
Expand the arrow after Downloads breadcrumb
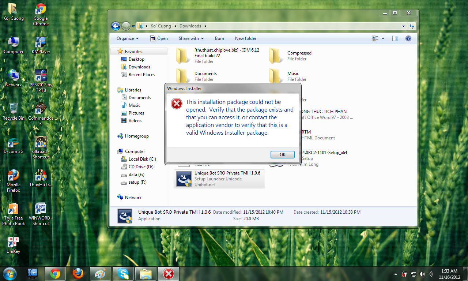point(205,26)
